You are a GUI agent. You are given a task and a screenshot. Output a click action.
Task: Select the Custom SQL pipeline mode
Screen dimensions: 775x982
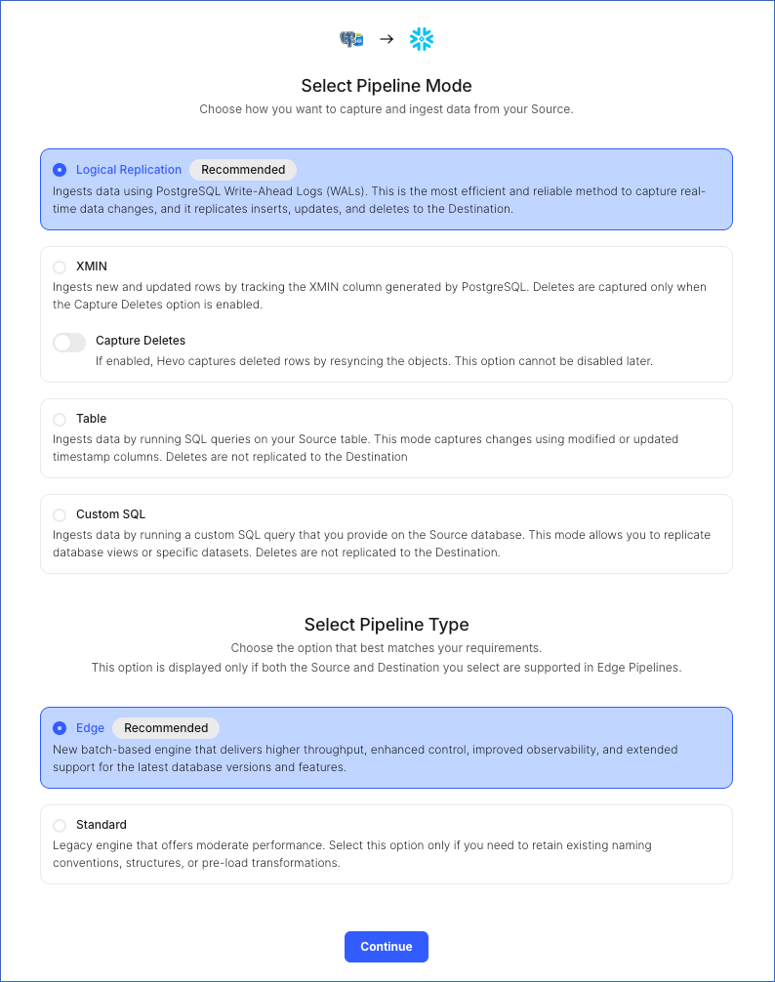click(x=59, y=514)
